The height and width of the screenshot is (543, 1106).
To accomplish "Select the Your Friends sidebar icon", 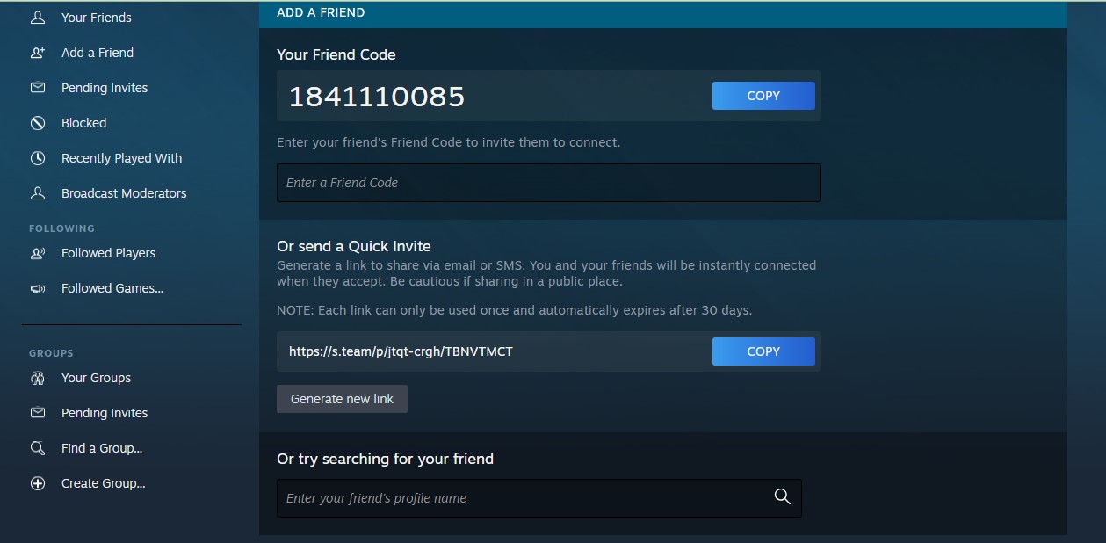I will 37,17.
